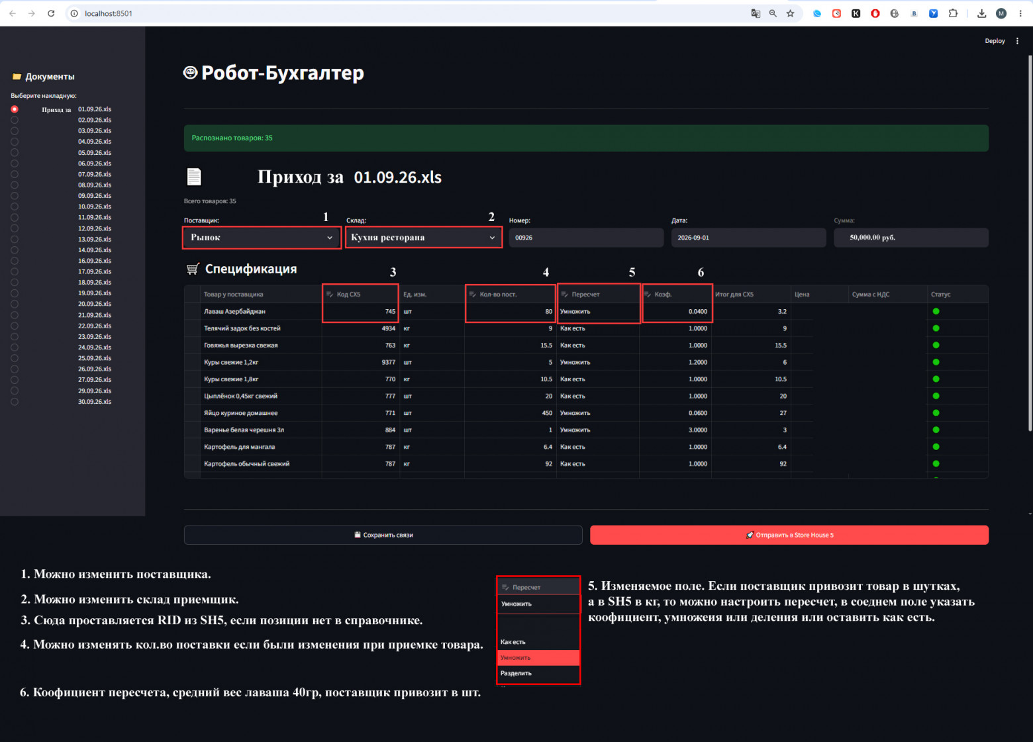Open the gray globe browser extension
Screen dimensions: 1033x742
click(895, 13)
